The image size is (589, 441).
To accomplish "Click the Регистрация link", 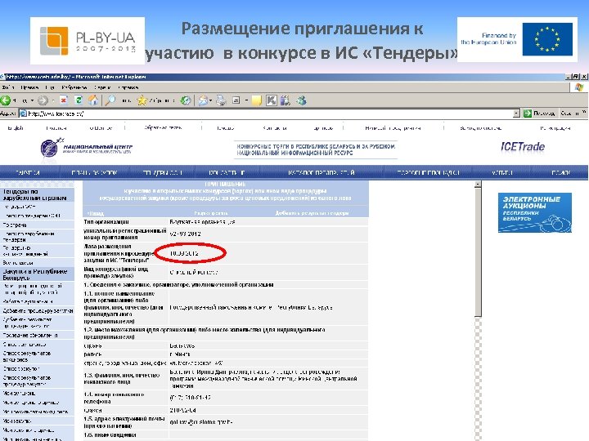I will (x=555, y=128).
